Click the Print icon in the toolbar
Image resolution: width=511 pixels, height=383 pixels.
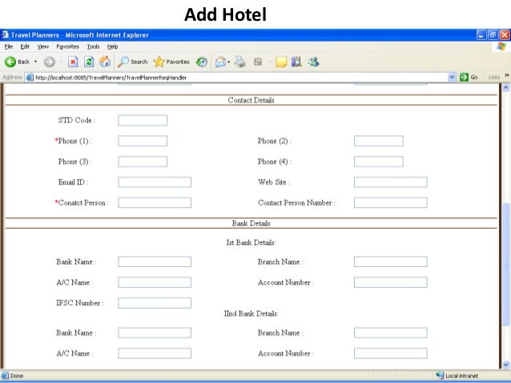(x=239, y=62)
